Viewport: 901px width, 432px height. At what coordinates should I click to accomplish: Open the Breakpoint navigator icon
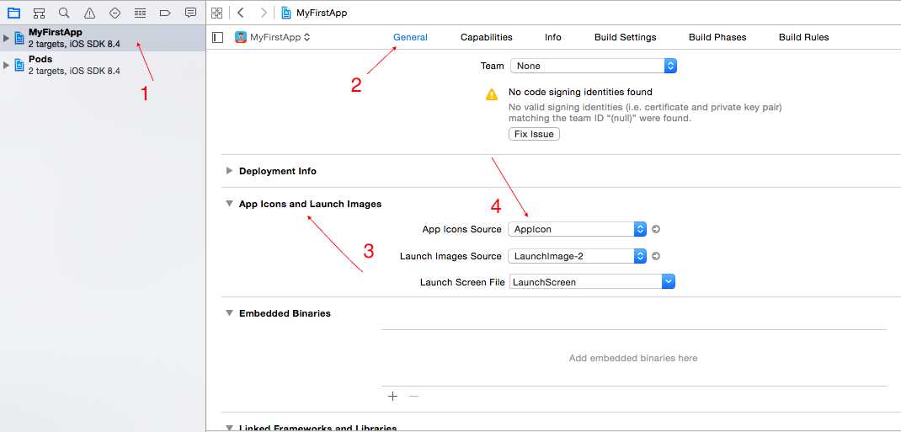pyautogui.click(x=165, y=13)
